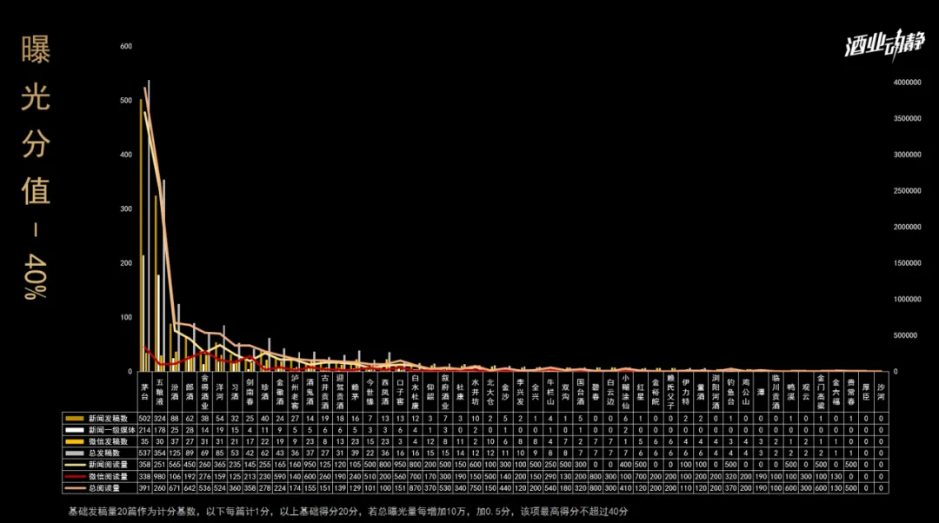The width and height of the screenshot is (939, 523).
Task: Click the right axis label 4000000
Action: 907,83
